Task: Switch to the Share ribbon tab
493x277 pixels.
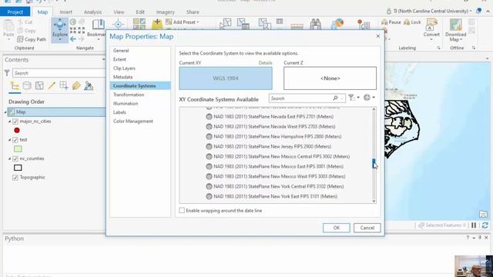Action: coord(193,12)
